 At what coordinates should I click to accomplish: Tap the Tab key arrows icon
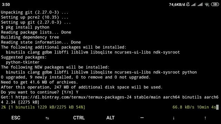[47, 118]
